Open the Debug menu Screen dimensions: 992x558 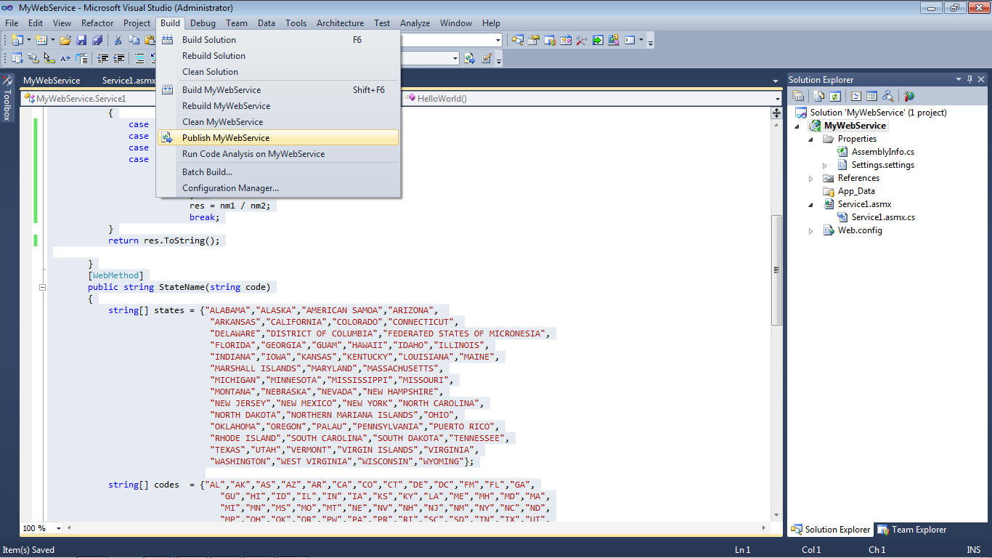203,23
